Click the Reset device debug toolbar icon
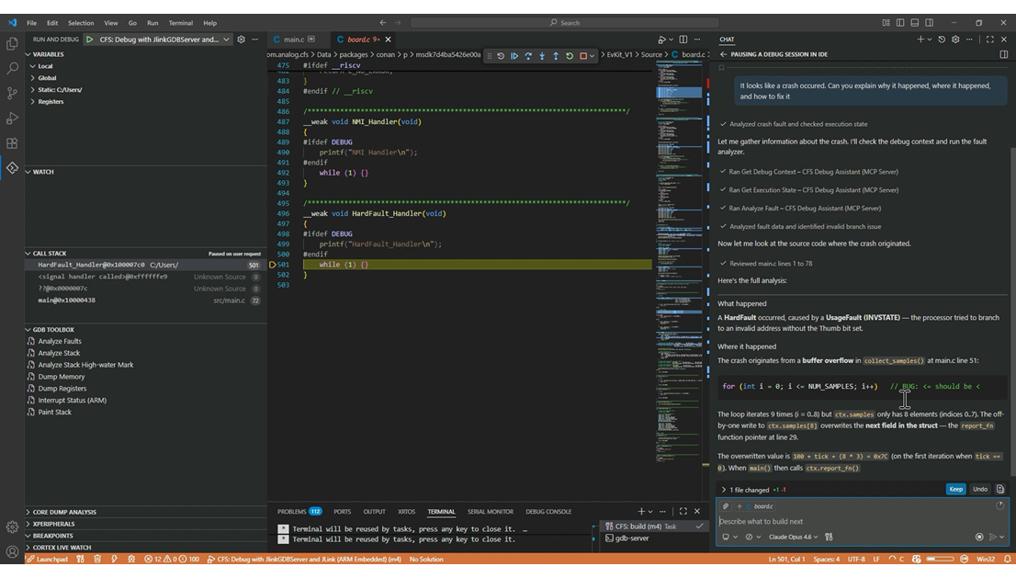The height and width of the screenshot is (578, 1016). point(501,56)
